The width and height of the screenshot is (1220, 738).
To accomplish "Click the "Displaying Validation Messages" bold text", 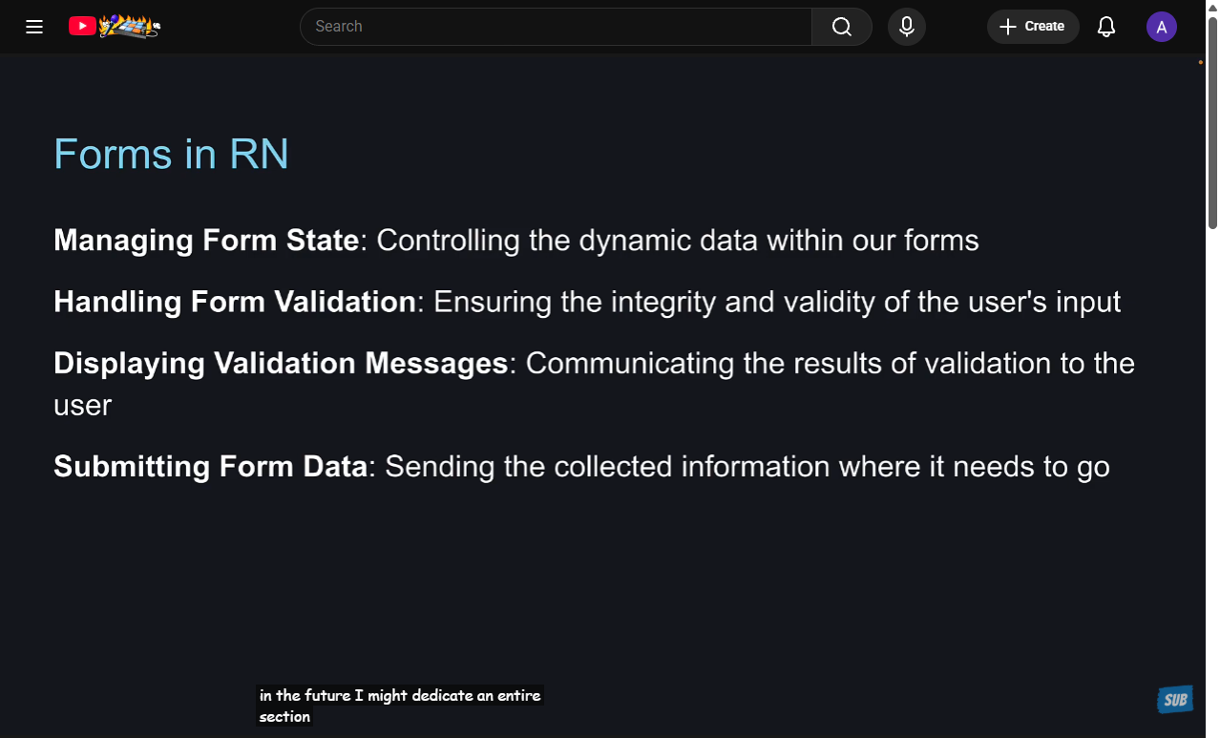I will coord(281,364).
